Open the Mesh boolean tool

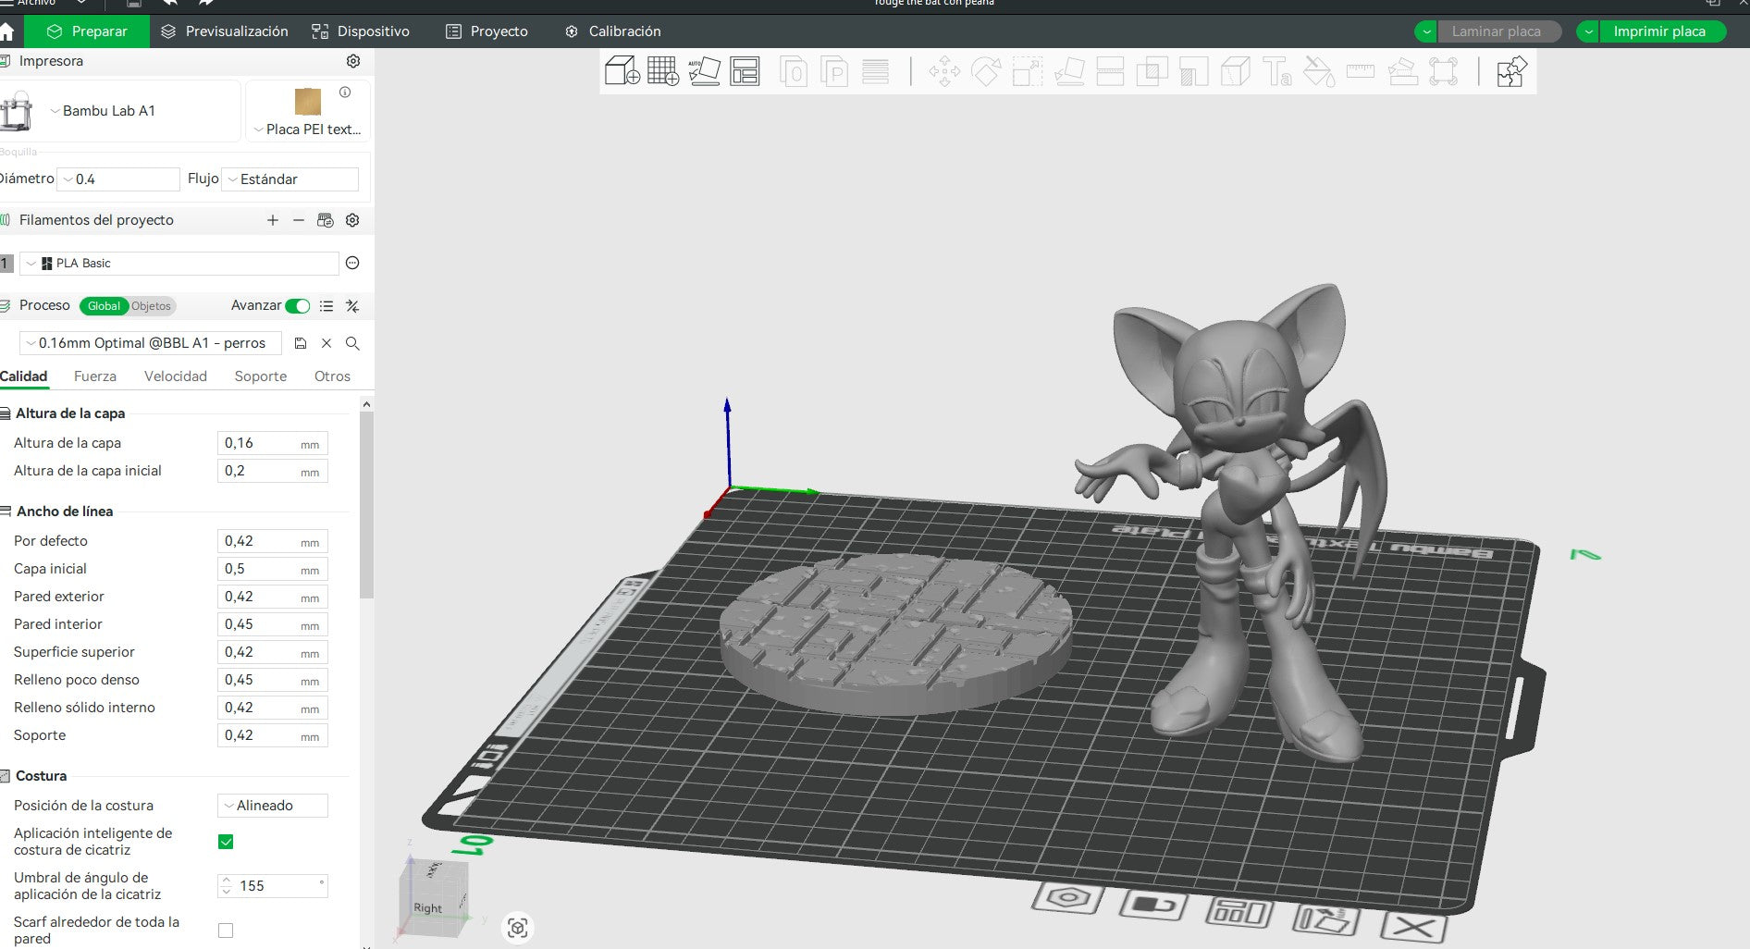[x=1152, y=71]
